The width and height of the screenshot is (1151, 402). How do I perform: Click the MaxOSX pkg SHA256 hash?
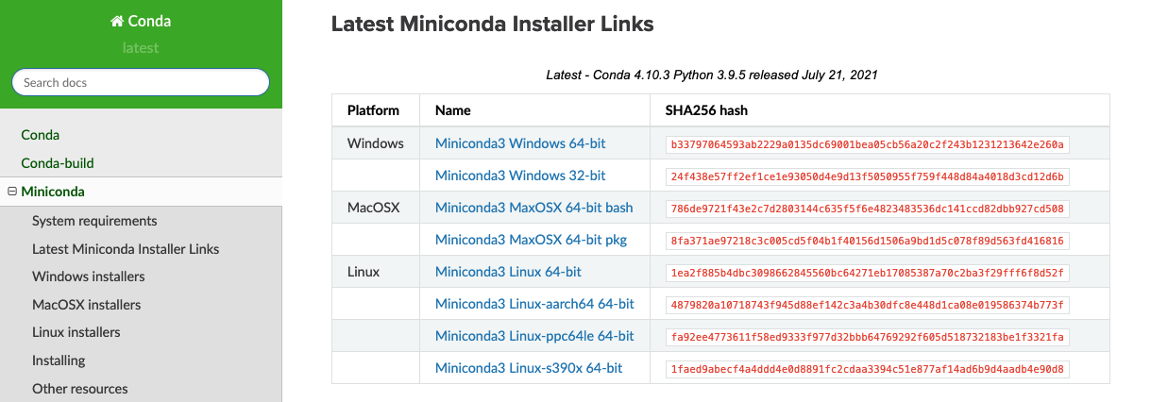[868, 242]
